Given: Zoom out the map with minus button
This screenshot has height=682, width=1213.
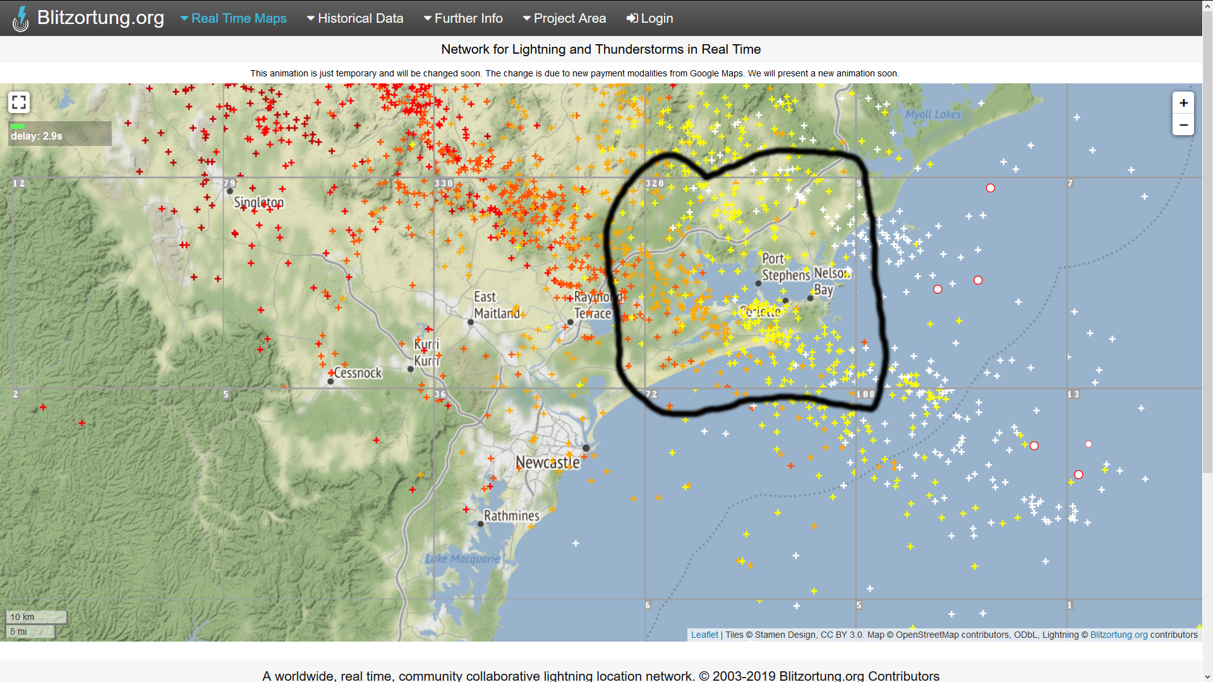Looking at the screenshot, I should tap(1183, 125).
